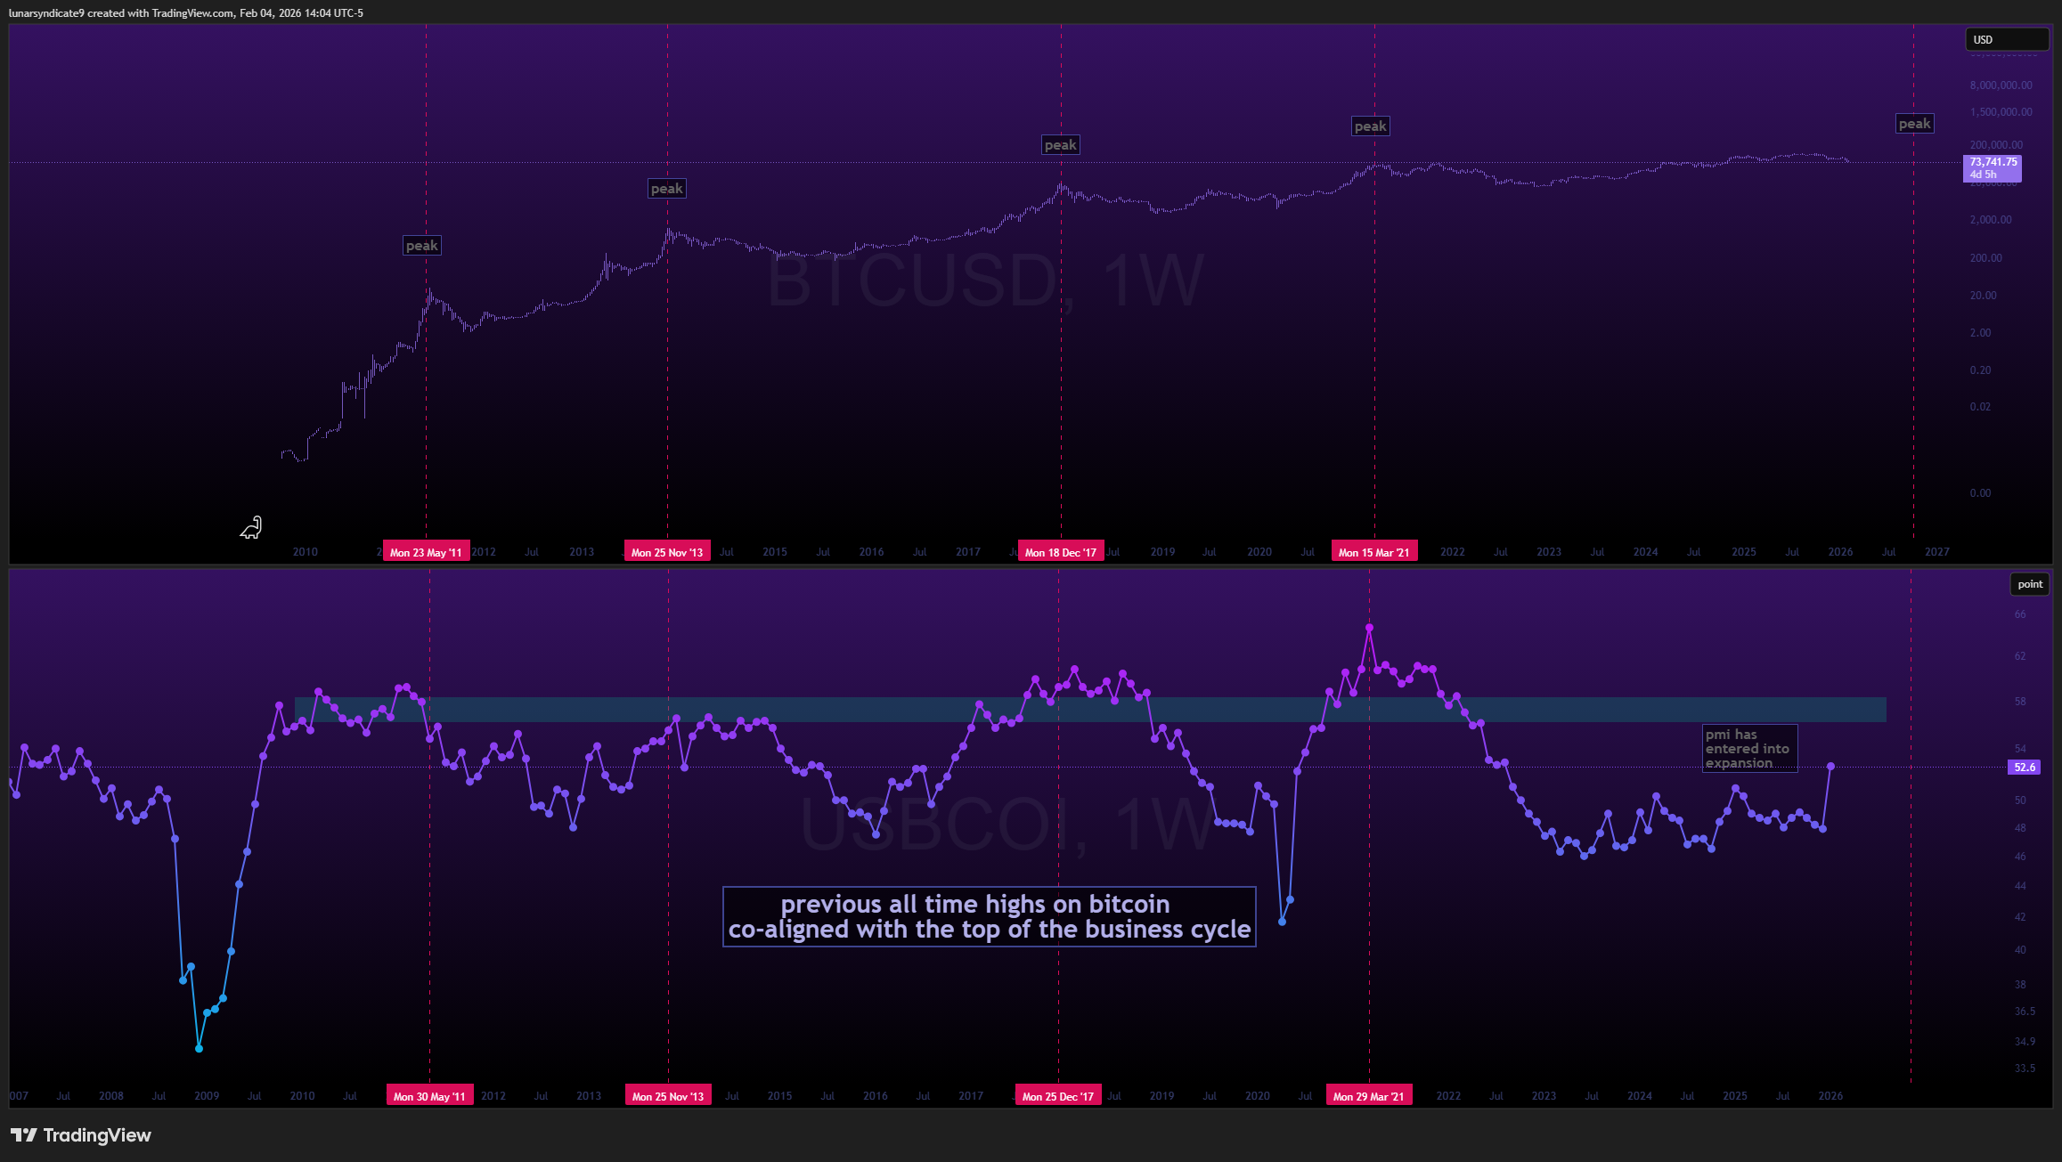The height and width of the screenshot is (1162, 2062).
Task: Click the Mon 15 Mar '21 date marker
Action: pos(1374,552)
